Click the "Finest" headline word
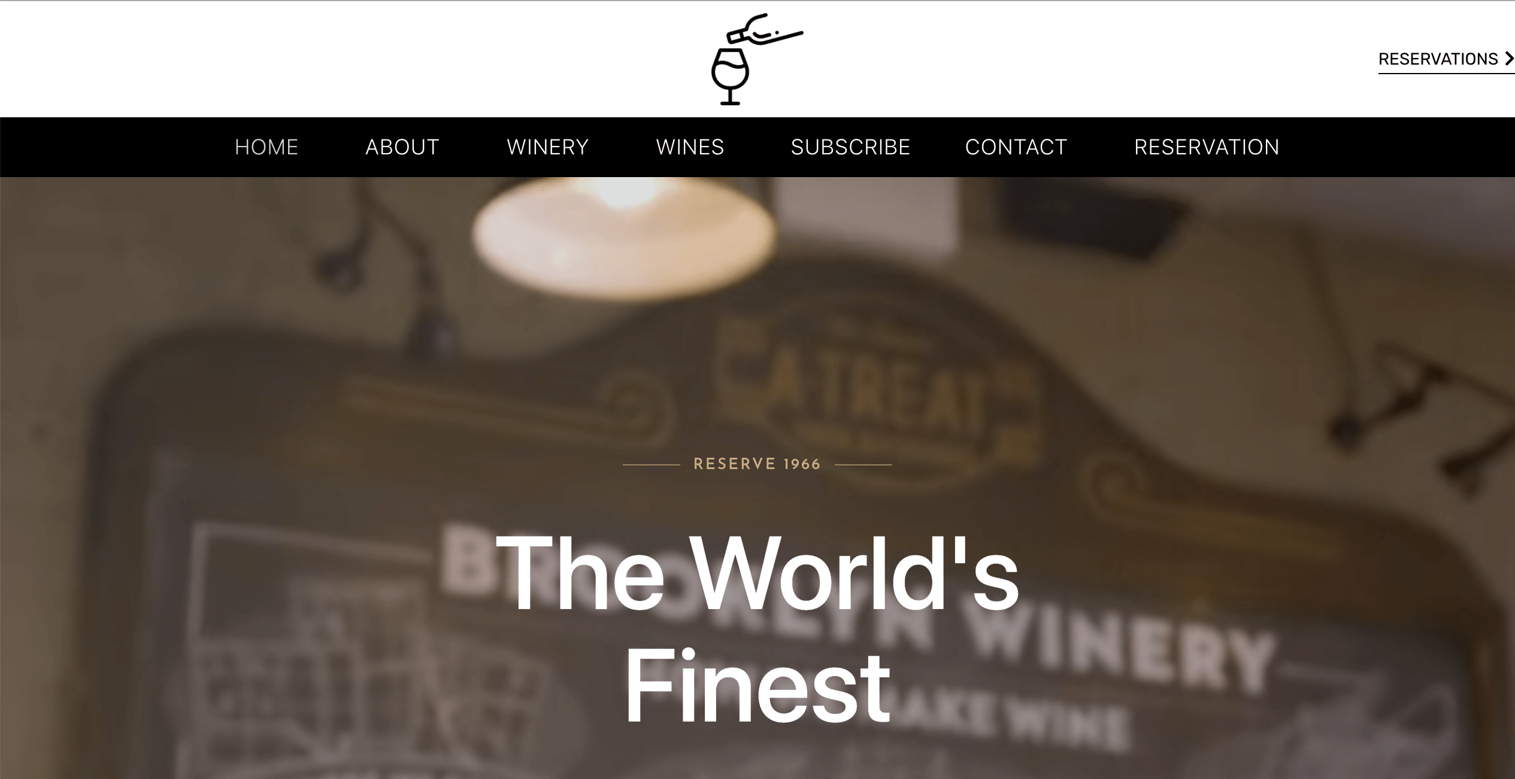The width and height of the screenshot is (1515, 779). tap(757, 687)
